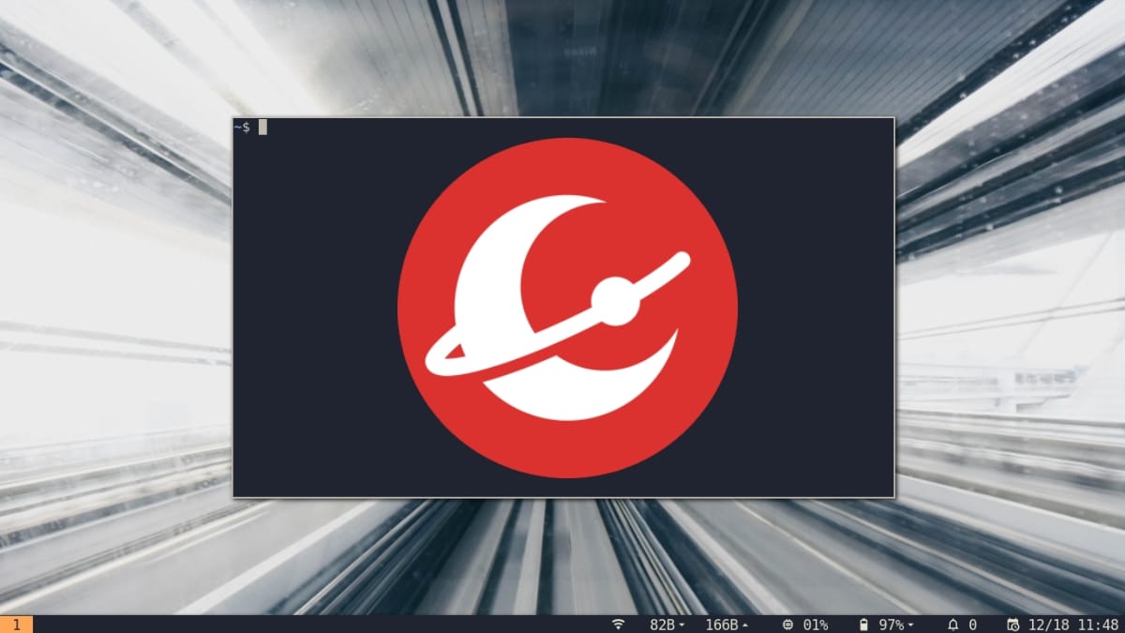Open the 97% battery dropdown
1125x633 pixels.
pos(895,624)
